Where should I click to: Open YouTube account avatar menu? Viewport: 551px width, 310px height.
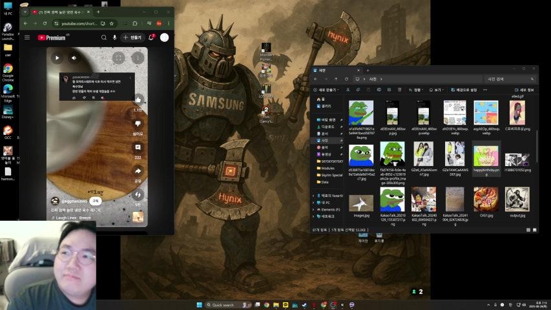click(164, 37)
